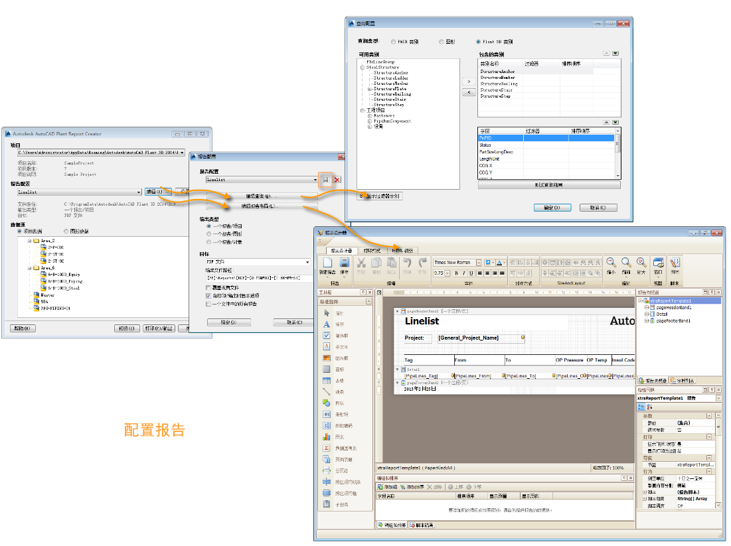
Task: Select the Check Box control in toolbox
Action: (327, 336)
